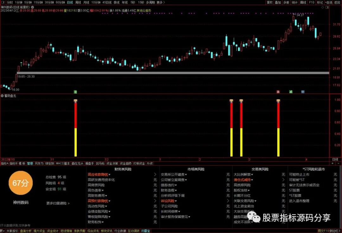Select 资金趋势 indicator tab
Image resolution: width=342 pixels, height=233 pixels.
click(126, 163)
